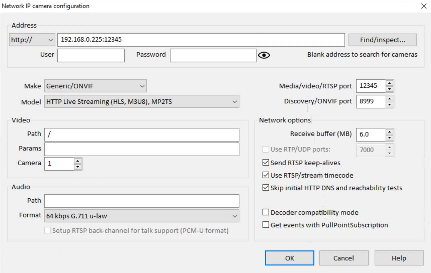Decrease Receive buffer (MB) value
Screen dimensions: 431x273
click(x=390, y=138)
